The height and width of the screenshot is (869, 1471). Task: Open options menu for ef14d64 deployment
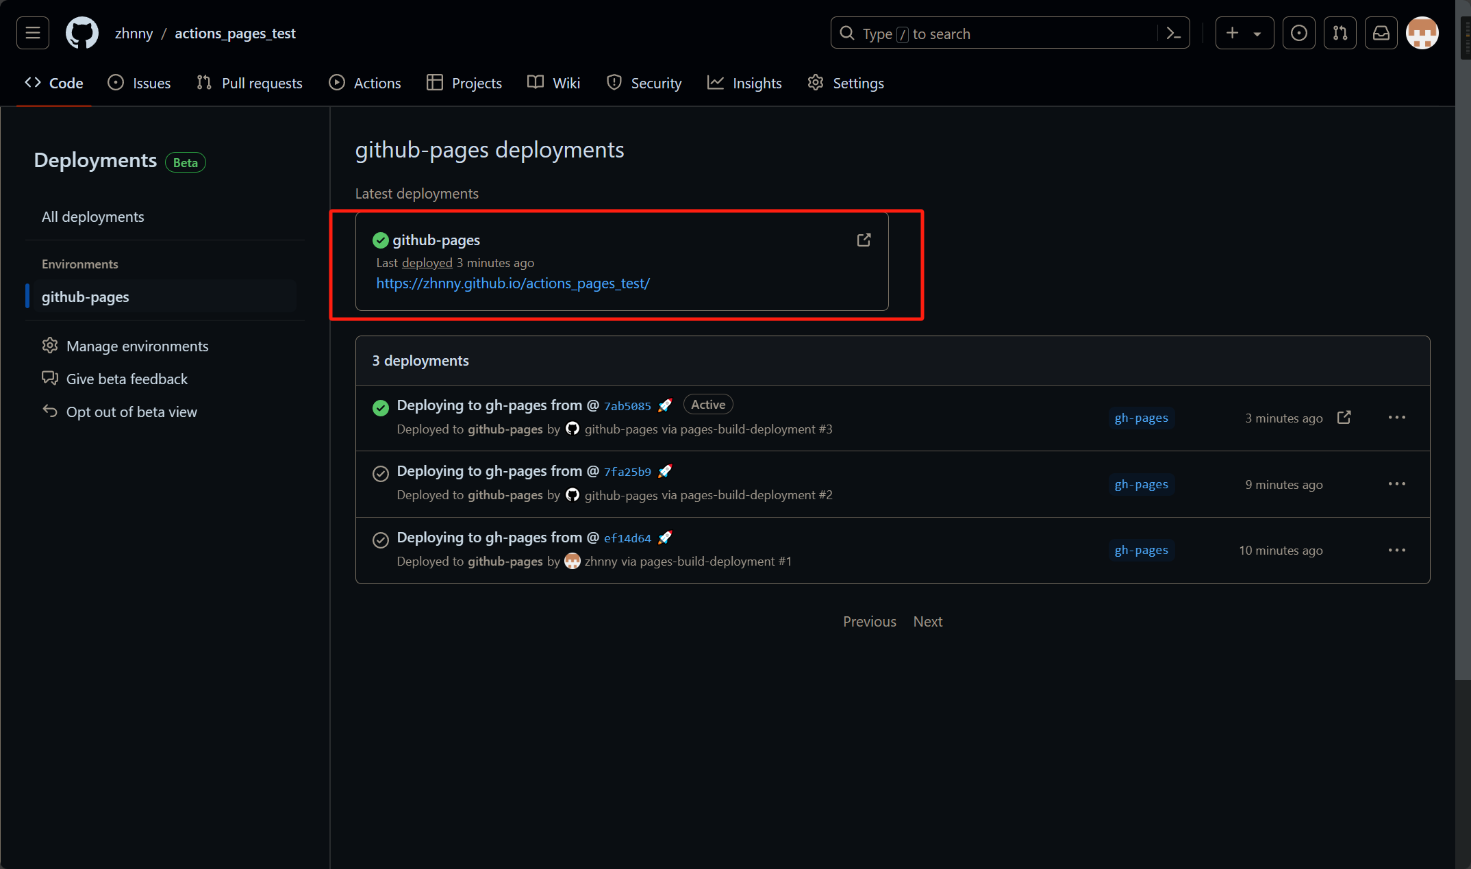click(1396, 551)
